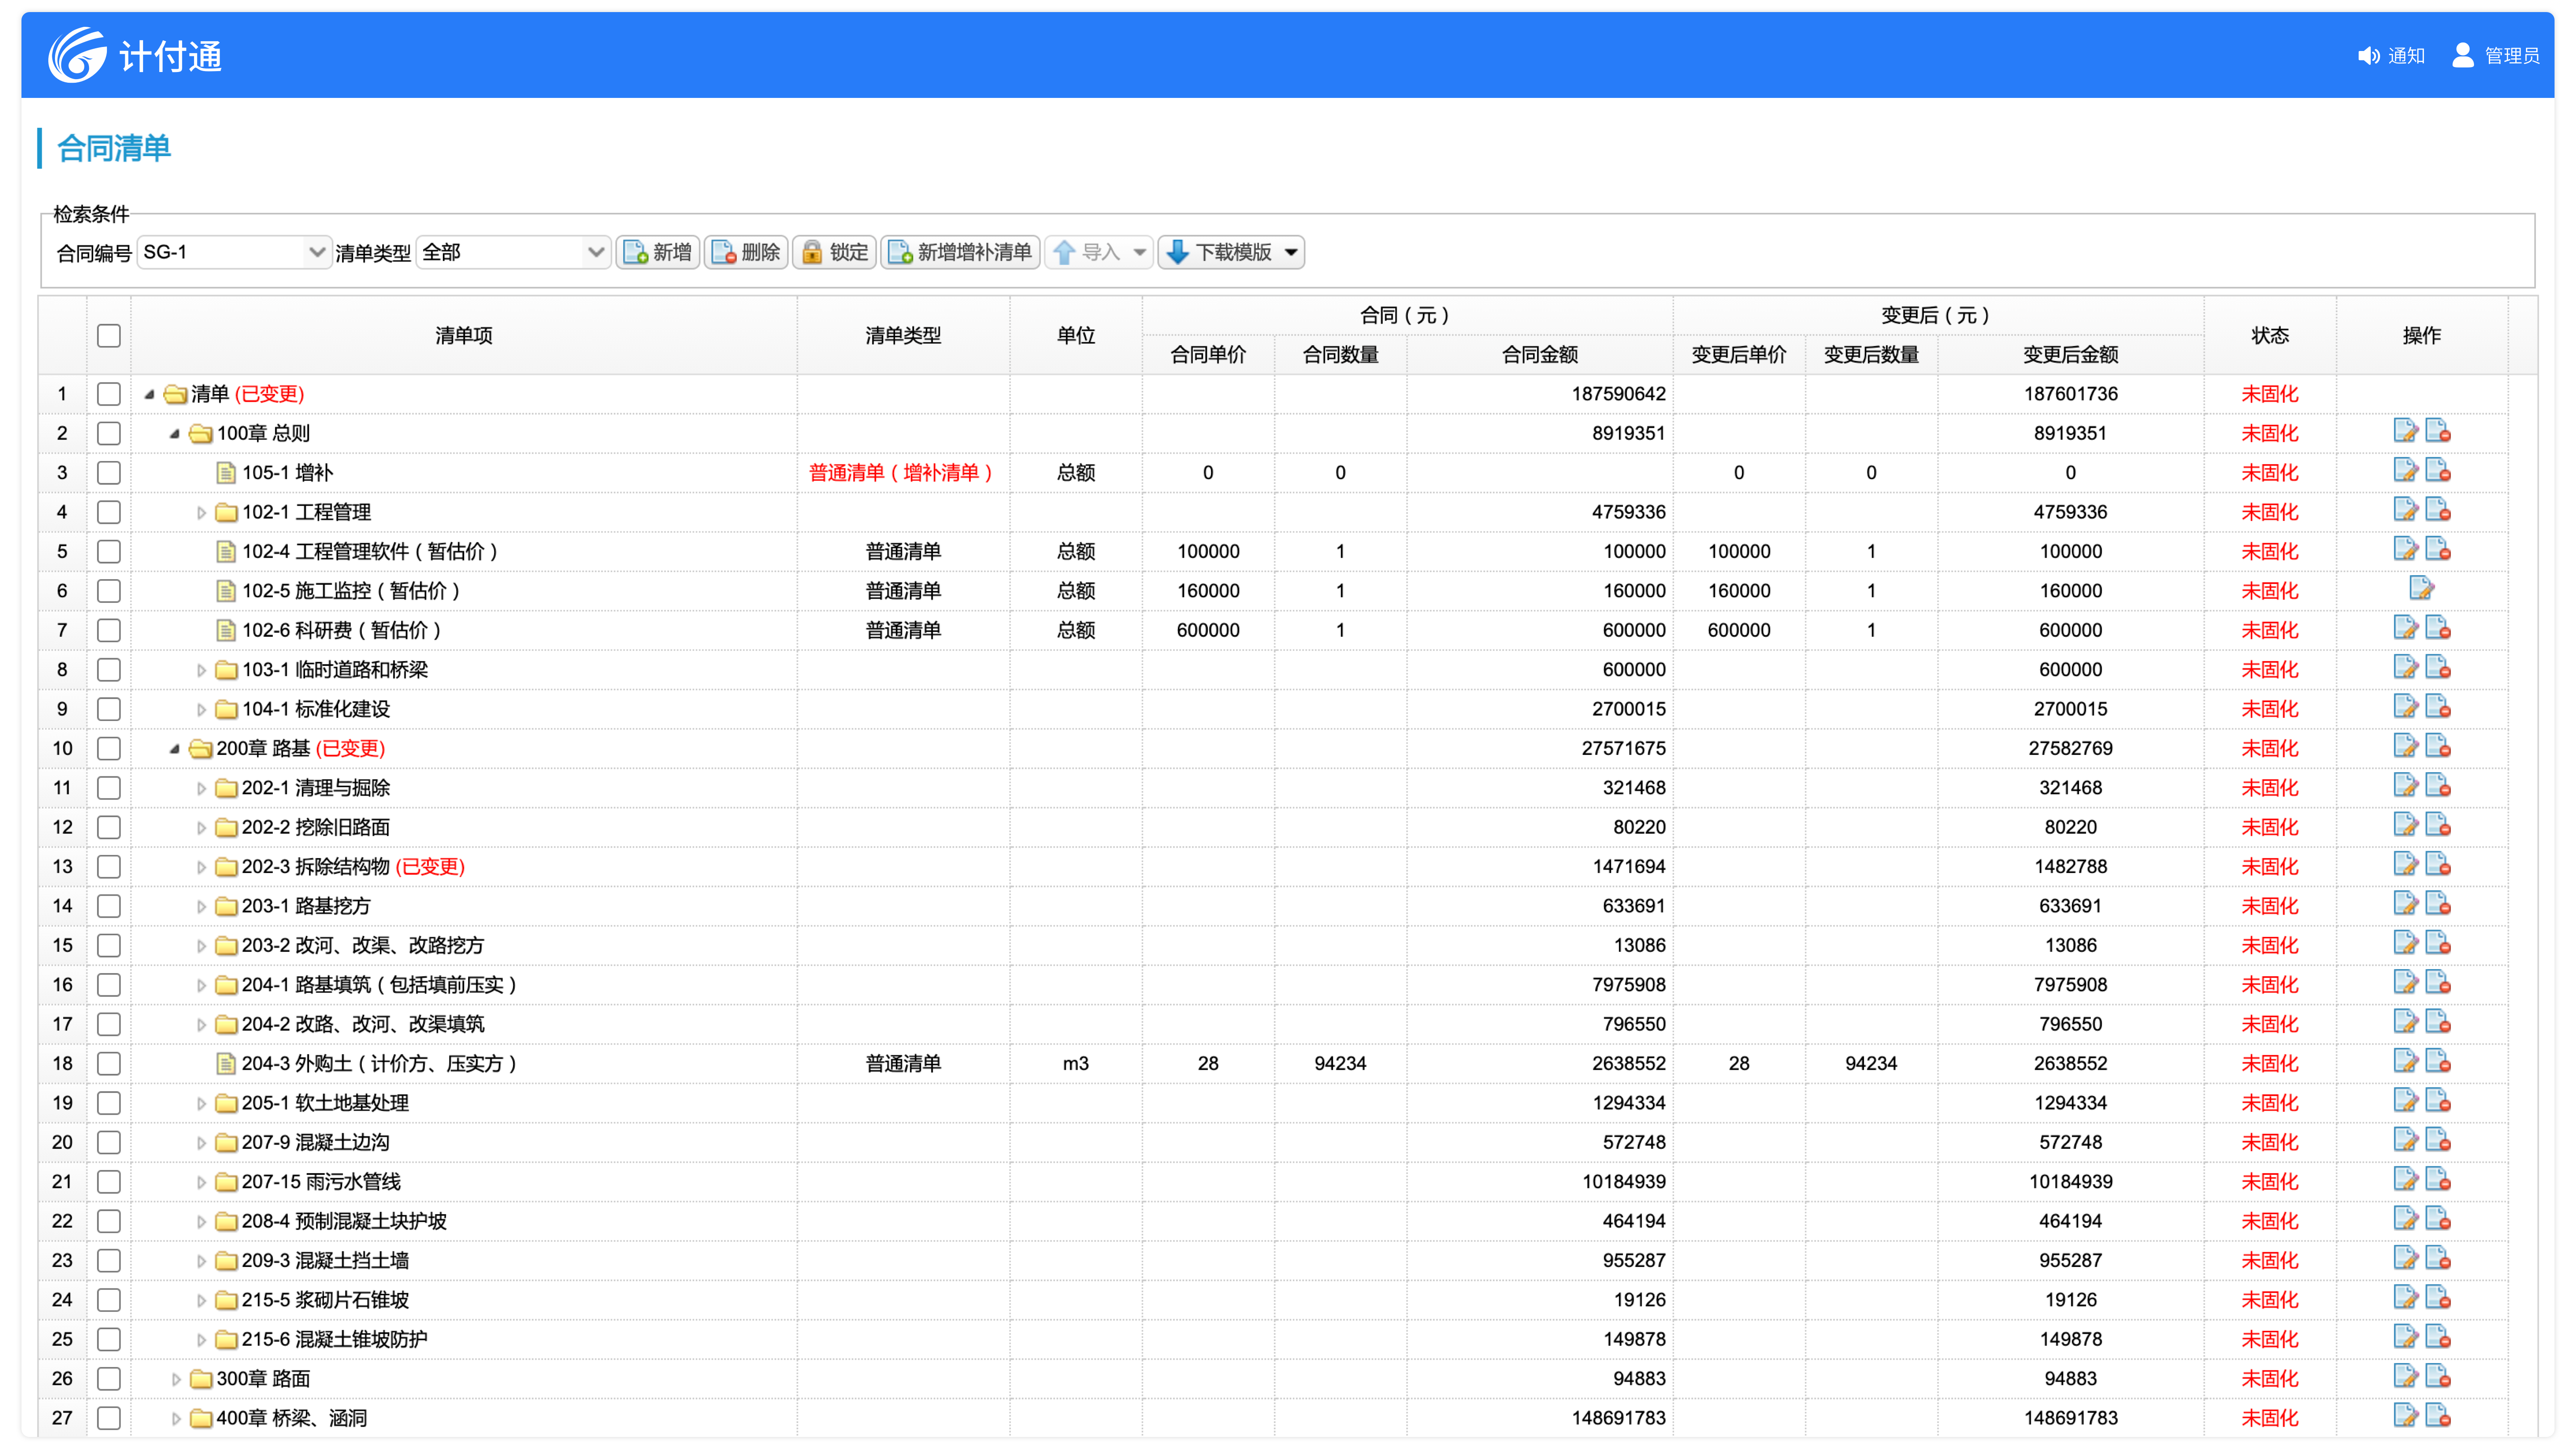The image size is (2576, 1449).
Task: Collapse the 200章 路基 tree node
Action: [174, 749]
